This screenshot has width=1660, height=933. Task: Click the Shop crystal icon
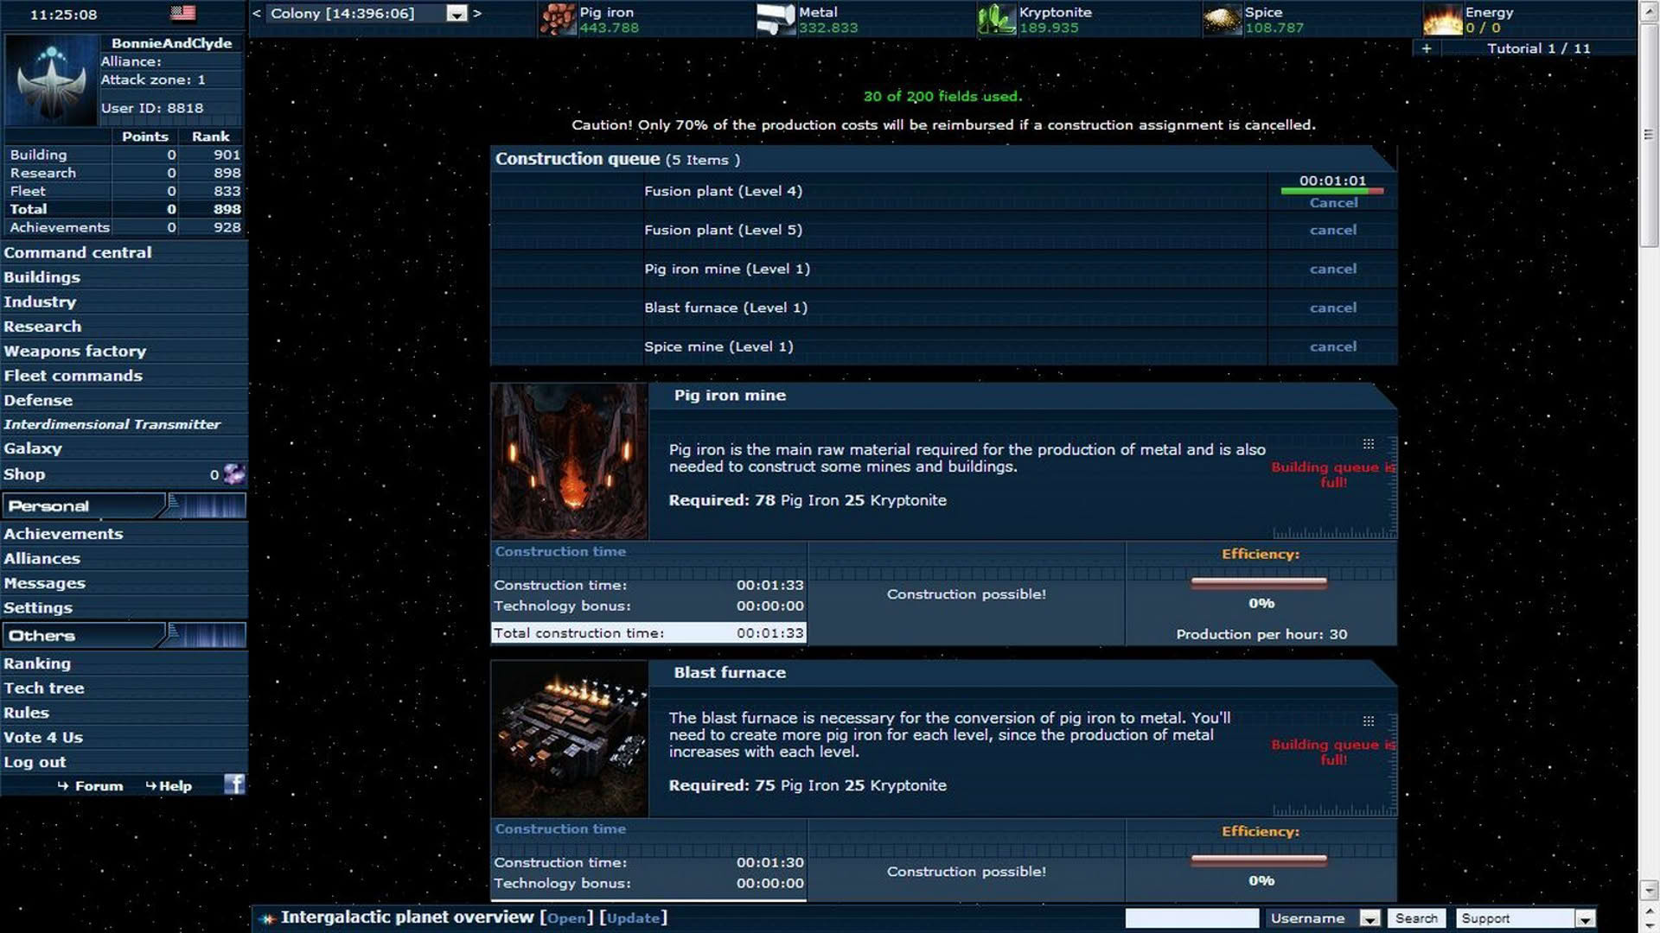coord(233,473)
